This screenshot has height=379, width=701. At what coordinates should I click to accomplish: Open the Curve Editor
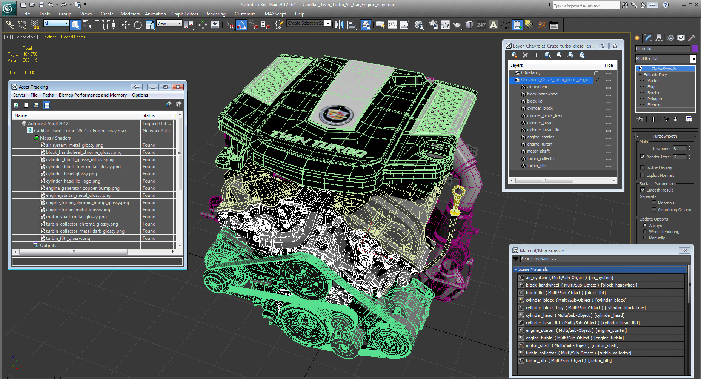392,25
